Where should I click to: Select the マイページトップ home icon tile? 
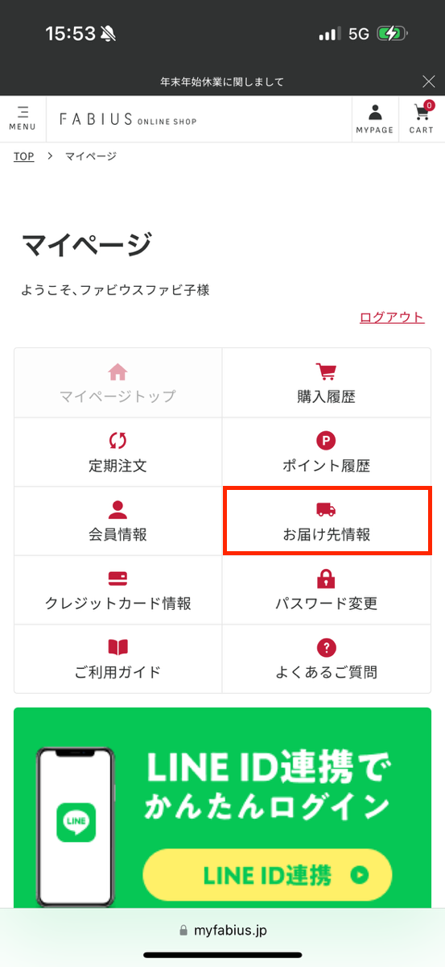(118, 383)
